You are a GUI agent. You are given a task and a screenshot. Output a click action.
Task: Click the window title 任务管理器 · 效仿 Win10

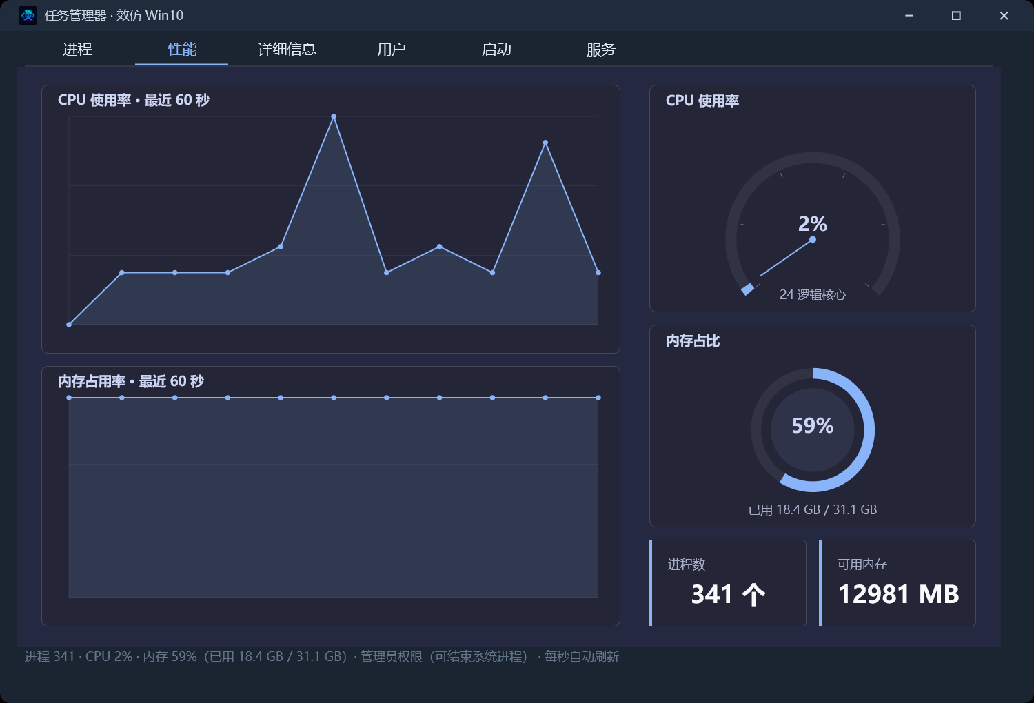(x=114, y=15)
